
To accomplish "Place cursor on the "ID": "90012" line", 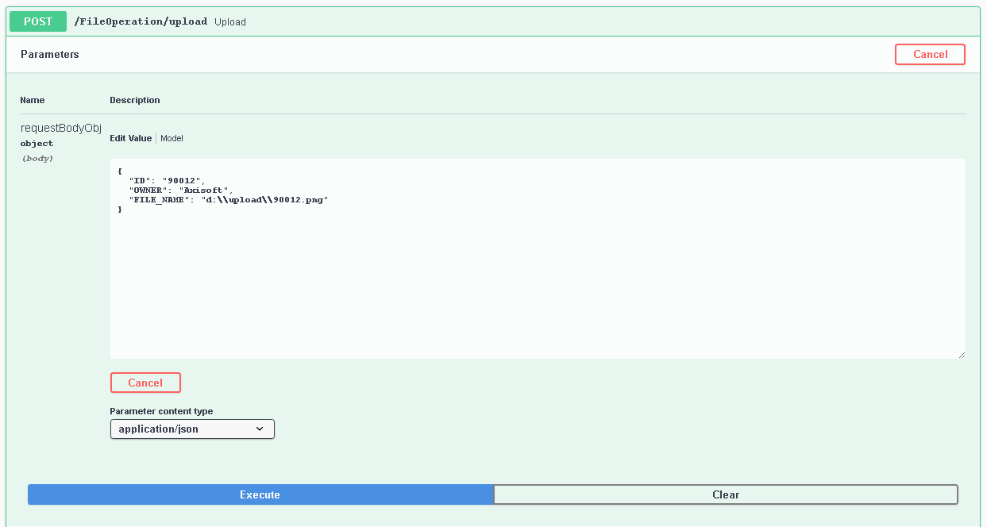I will (x=167, y=181).
